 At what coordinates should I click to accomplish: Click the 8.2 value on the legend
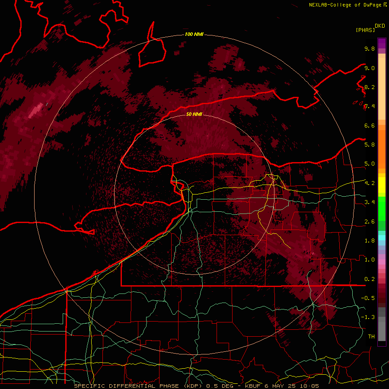pyautogui.click(x=370, y=87)
